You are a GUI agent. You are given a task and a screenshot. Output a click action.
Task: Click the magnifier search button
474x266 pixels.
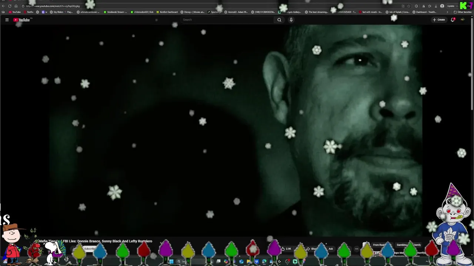[279, 20]
